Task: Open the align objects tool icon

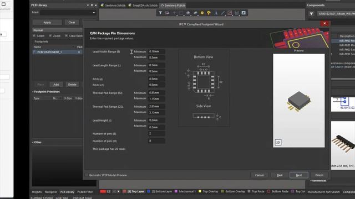Action: [x=188, y=13]
